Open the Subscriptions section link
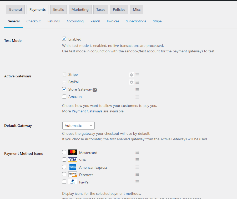This screenshot has height=199, width=237. pyautogui.click(x=136, y=21)
